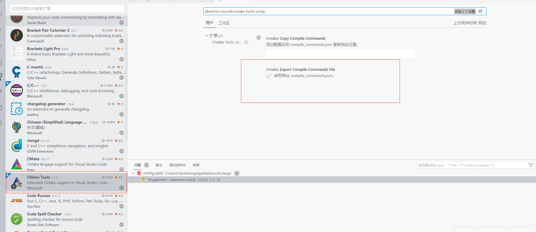Click the changelog-generator clock icon
This screenshot has height=232, width=536.
17,109
